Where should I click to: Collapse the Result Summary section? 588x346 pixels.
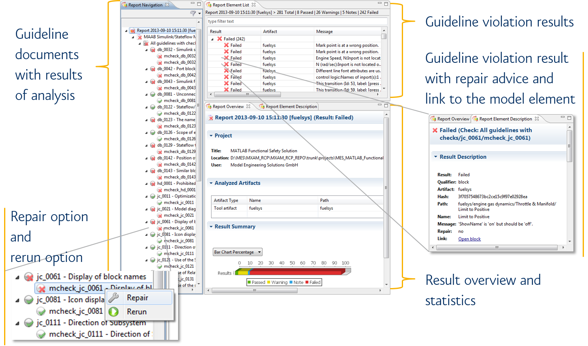click(x=211, y=226)
